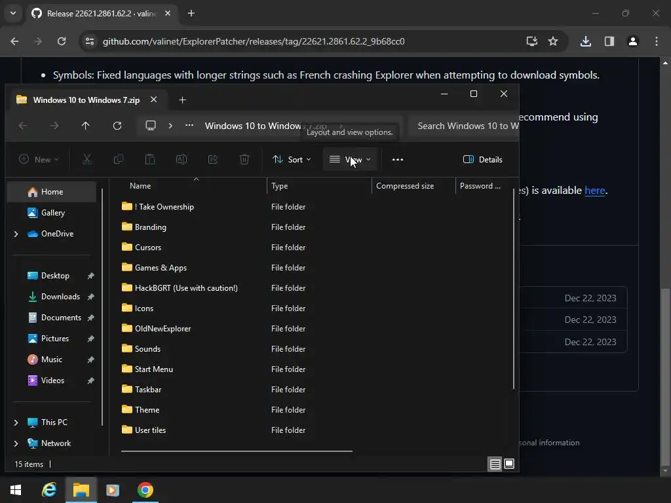Click the file list vertical scrollbar
Screen dimensions: 671x503
tap(514, 289)
